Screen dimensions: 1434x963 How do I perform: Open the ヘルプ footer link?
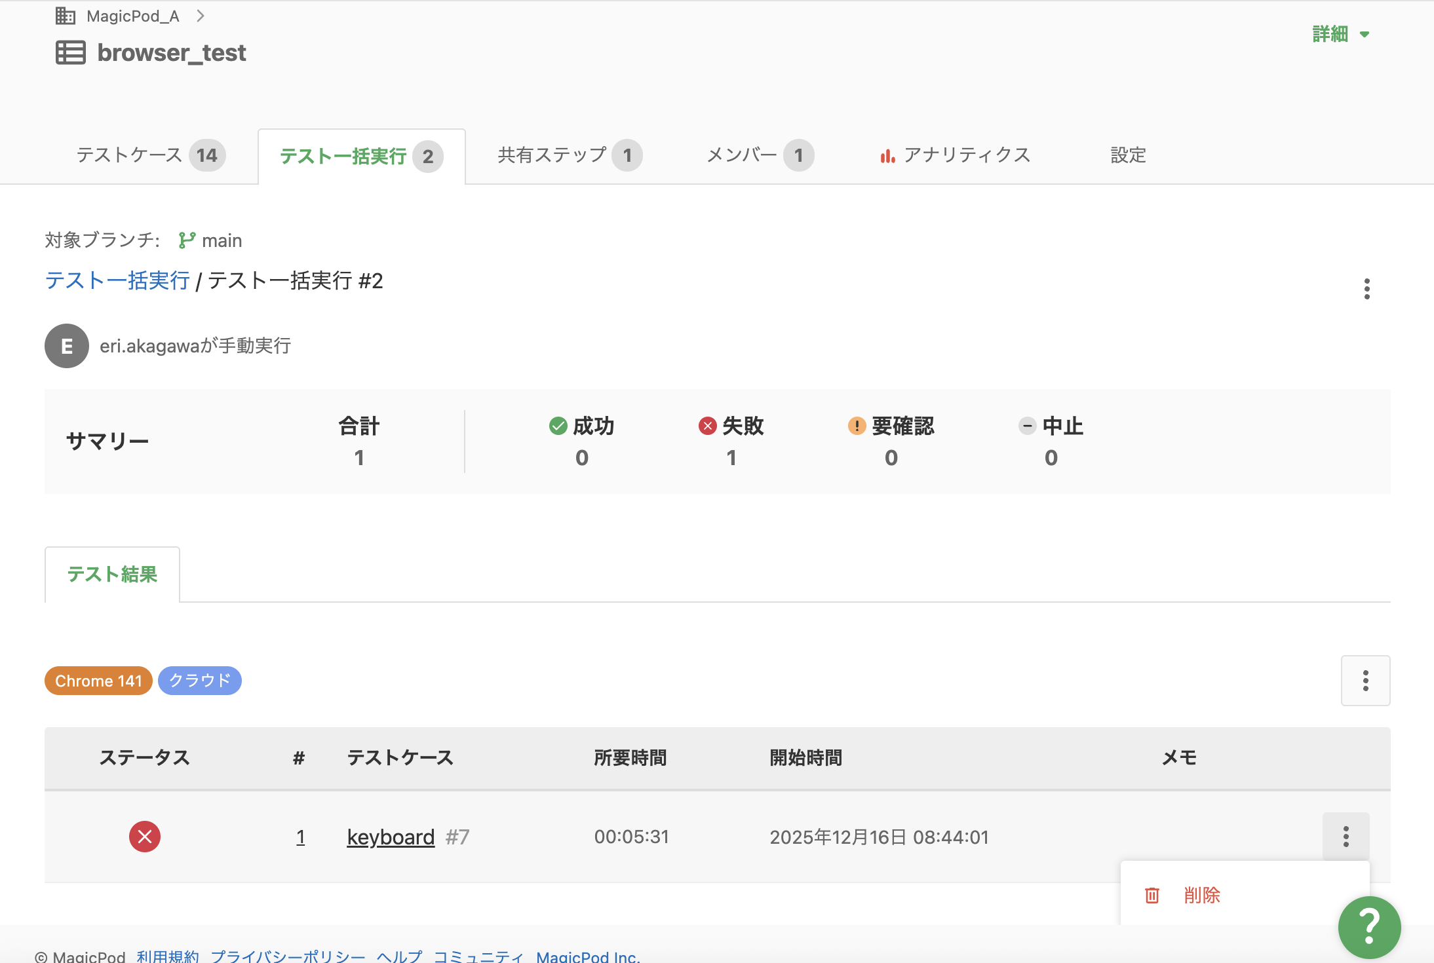click(399, 956)
